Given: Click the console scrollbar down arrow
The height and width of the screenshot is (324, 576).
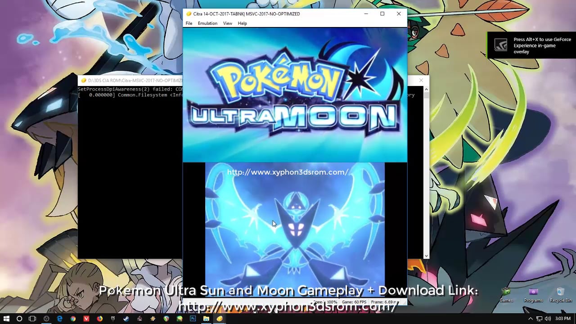Looking at the screenshot, I should tap(426, 256).
